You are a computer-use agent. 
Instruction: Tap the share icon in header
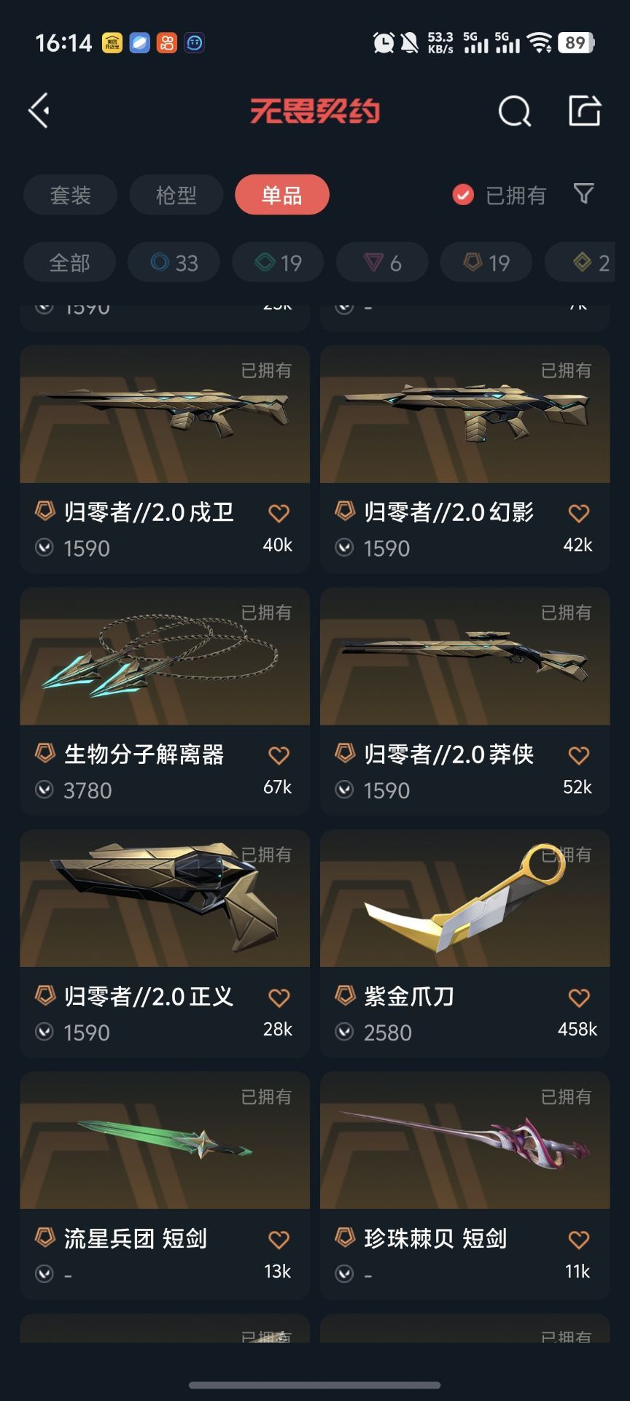[585, 111]
